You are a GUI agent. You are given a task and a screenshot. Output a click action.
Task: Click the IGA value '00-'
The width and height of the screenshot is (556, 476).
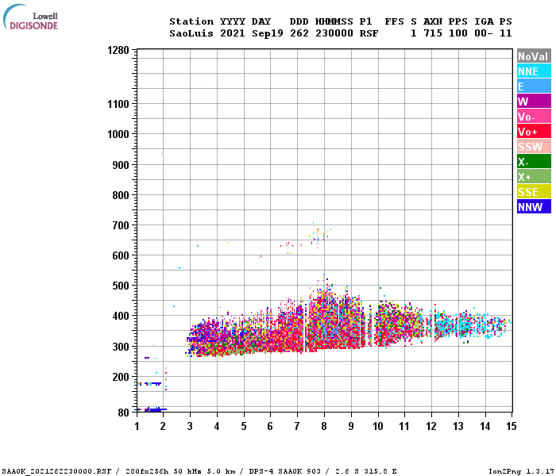tap(484, 33)
